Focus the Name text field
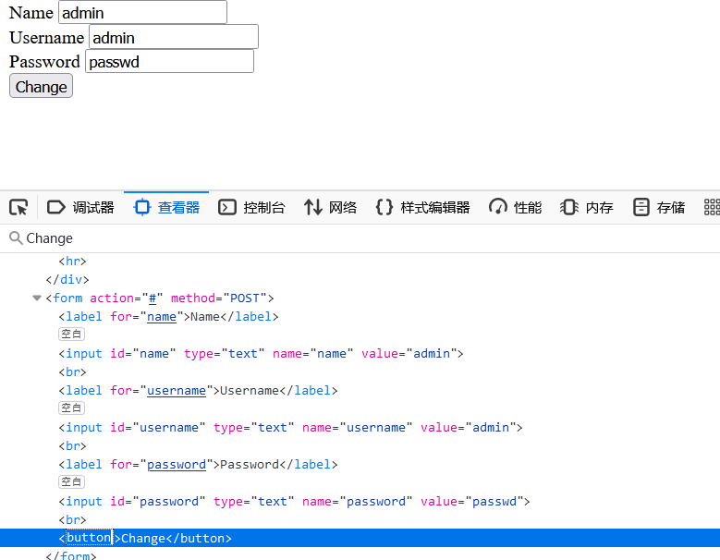Image resolution: width=720 pixels, height=560 pixels. 142,13
